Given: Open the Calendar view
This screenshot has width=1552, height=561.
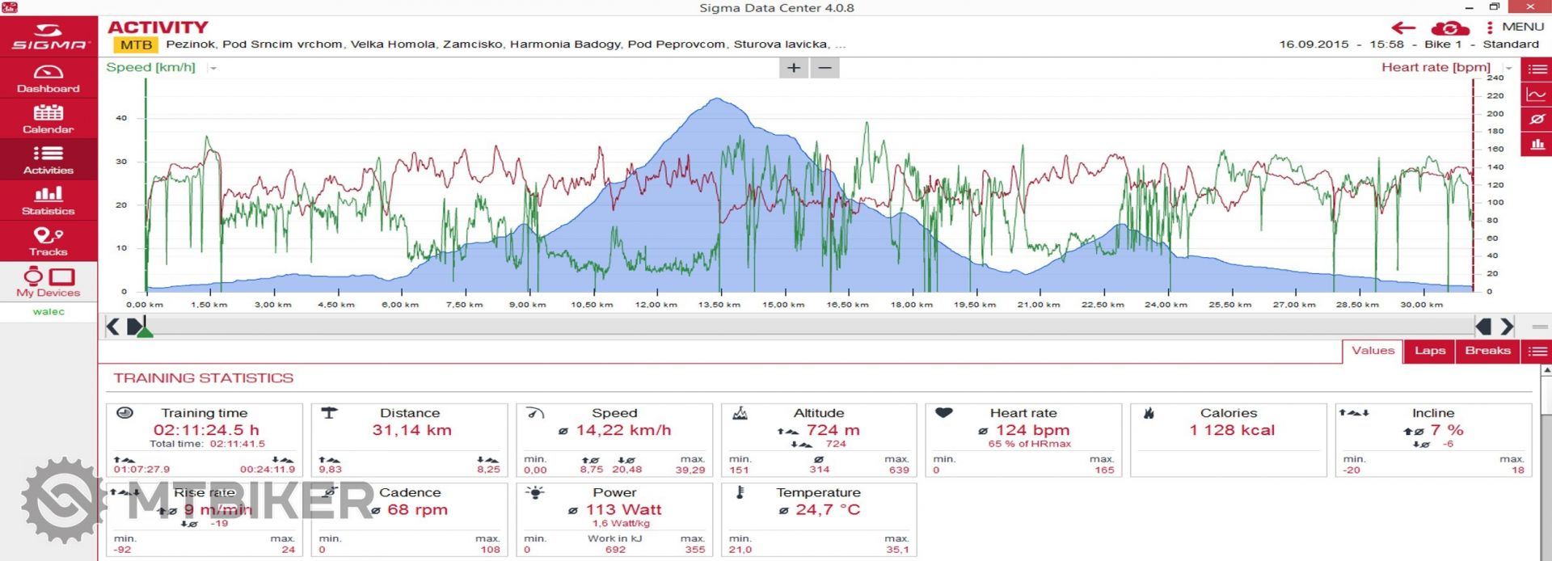Looking at the screenshot, I should pos(48,119).
